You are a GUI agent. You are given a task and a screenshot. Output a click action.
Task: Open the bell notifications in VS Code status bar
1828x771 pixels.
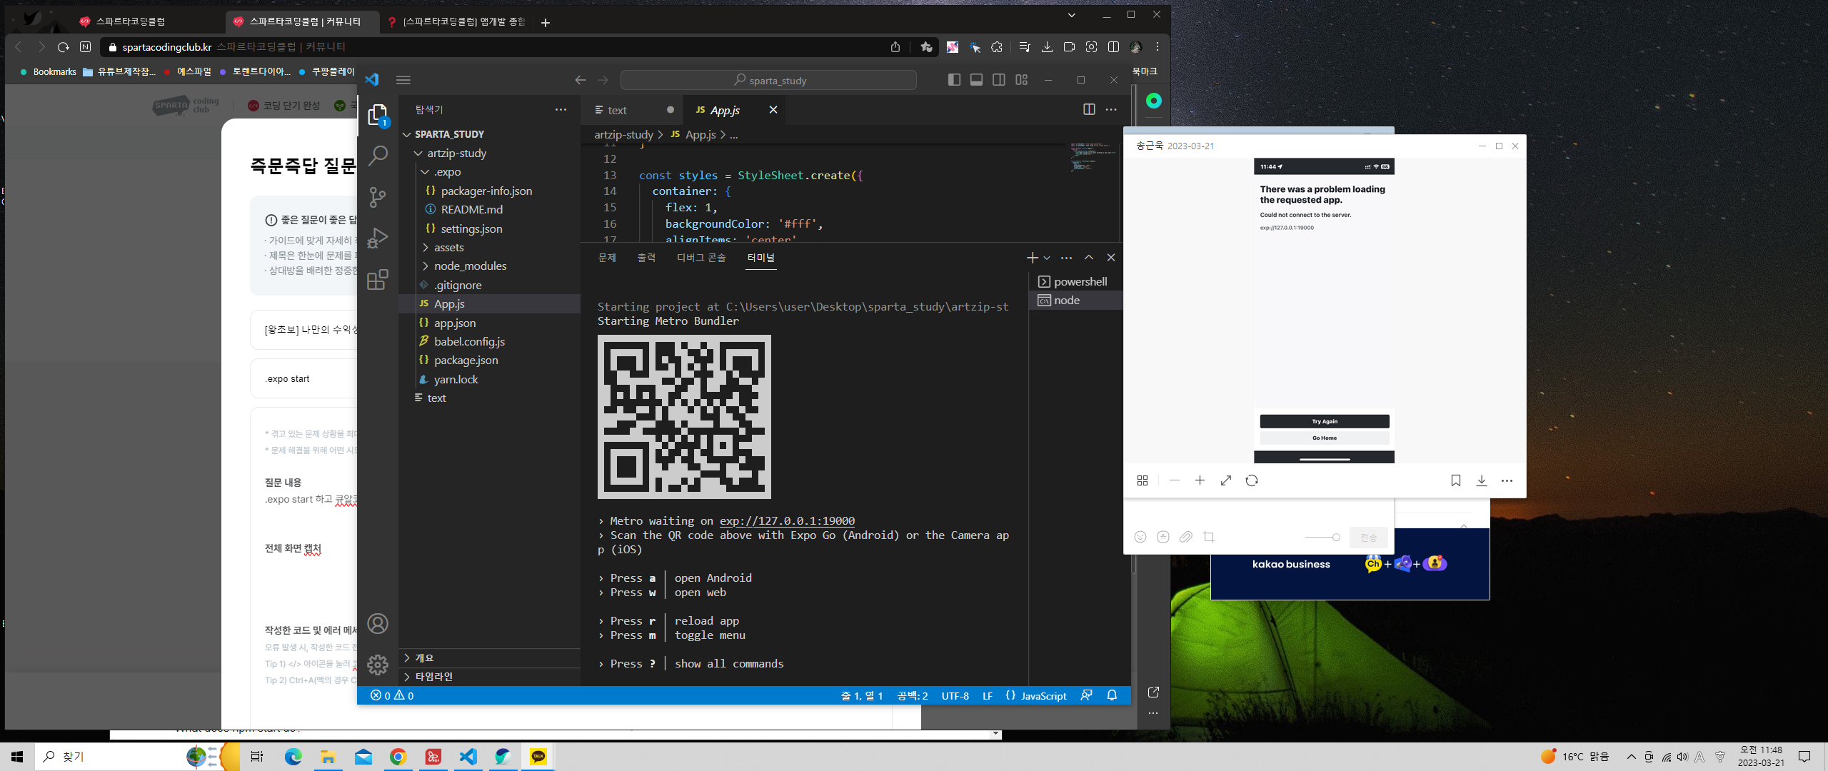(x=1112, y=695)
